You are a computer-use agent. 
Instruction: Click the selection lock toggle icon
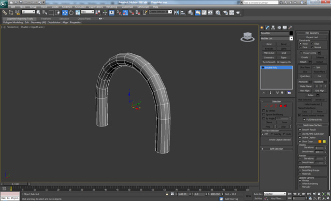[x=167, y=194]
